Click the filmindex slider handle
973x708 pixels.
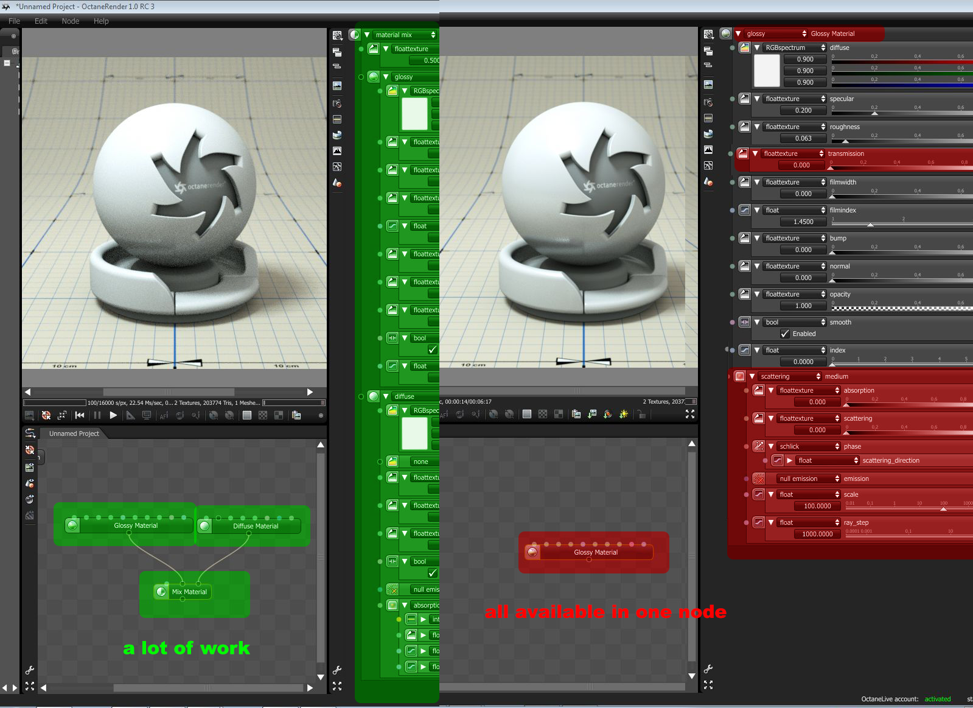[870, 224]
